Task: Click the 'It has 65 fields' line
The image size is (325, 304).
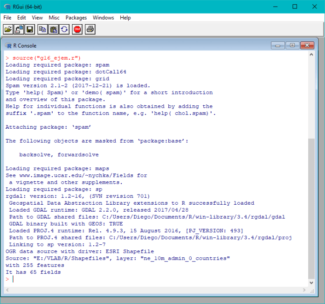Action: 33,272
